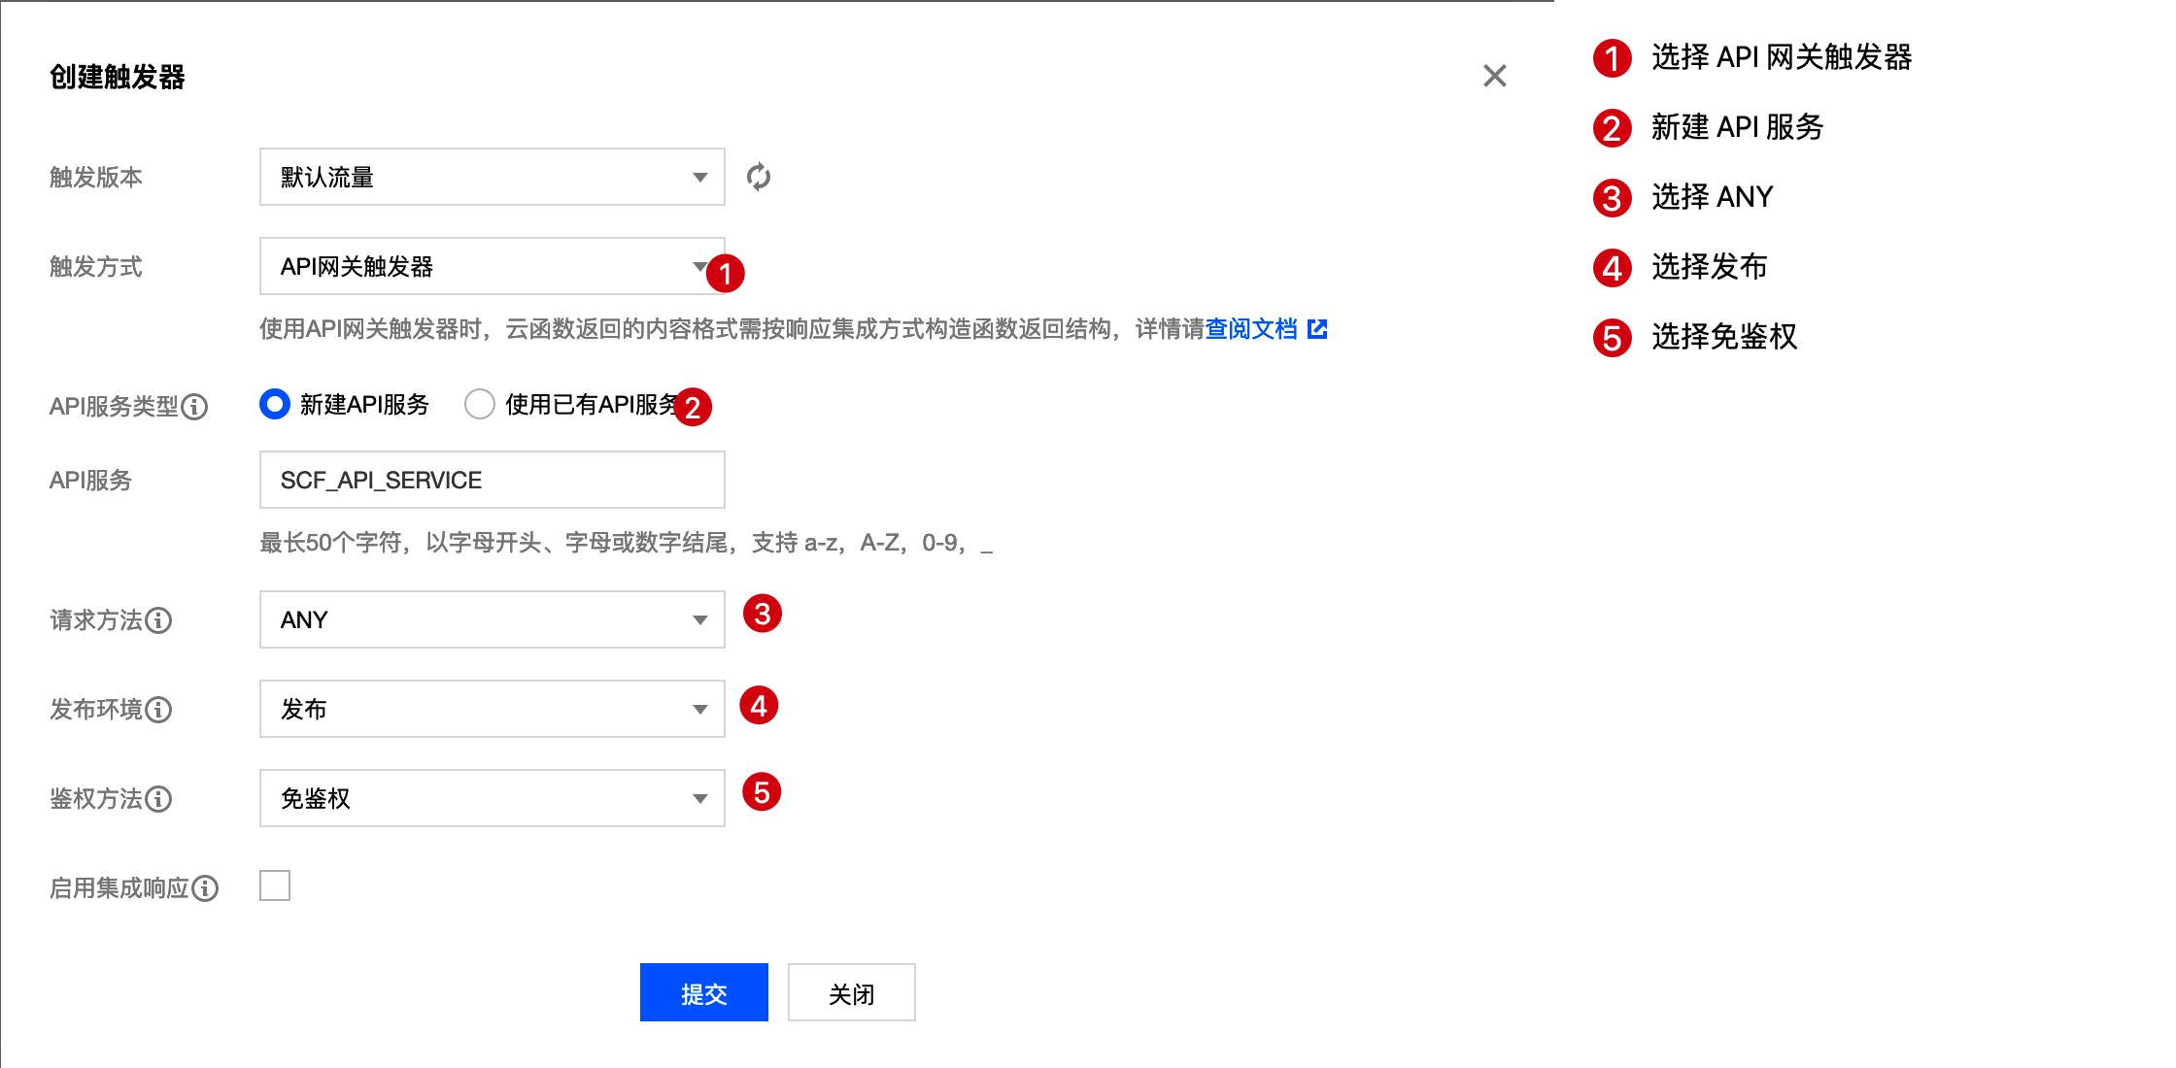The width and height of the screenshot is (2176, 1068).
Task: Select 使用已有API服务 radio option
Action: click(x=480, y=404)
